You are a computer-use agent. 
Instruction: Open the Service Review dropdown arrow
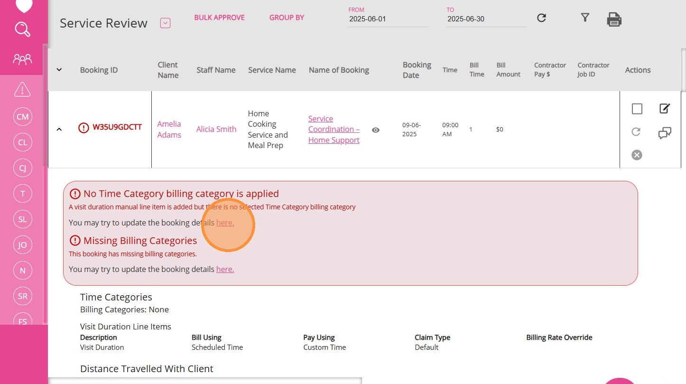click(x=165, y=23)
